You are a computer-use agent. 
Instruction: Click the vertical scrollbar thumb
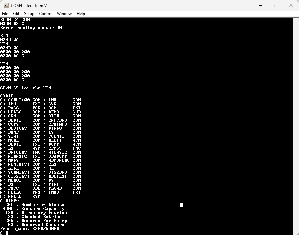coord(296,227)
